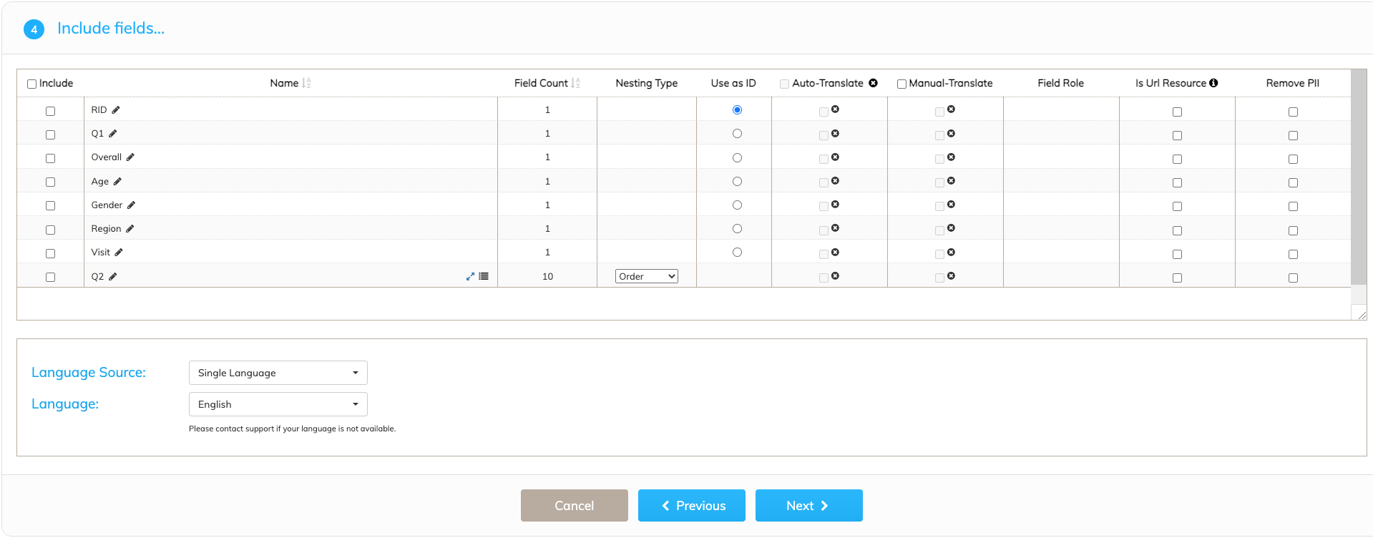This screenshot has height=538, width=1373.
Task: Clear auto-translate for the Overall row
Action: click(x=835, y=157)
